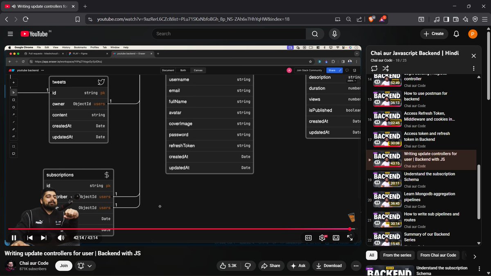Open a new browser tab
This screenshot has width=491, height=276.
[x=85, y=7]
